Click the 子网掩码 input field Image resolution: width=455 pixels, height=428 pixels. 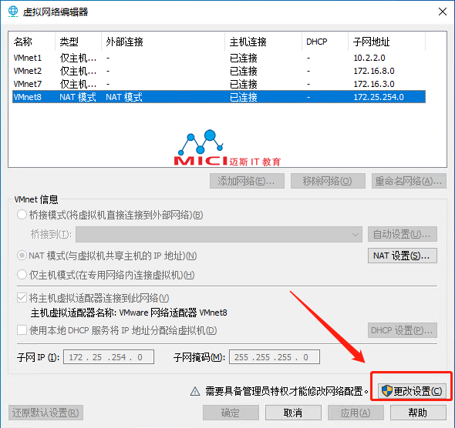click(x=275, y=357)
